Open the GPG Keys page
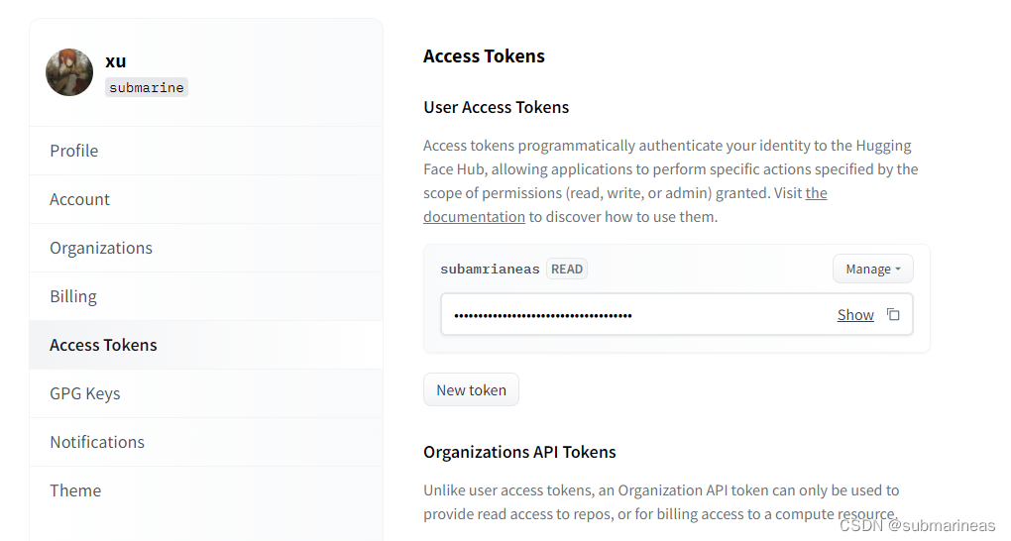Screen dimensions: 1011x541 click(x=85, y=393)
